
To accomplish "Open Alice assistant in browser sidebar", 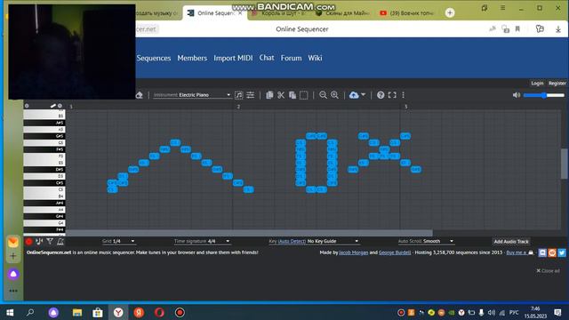I will [x=13, y=274].
